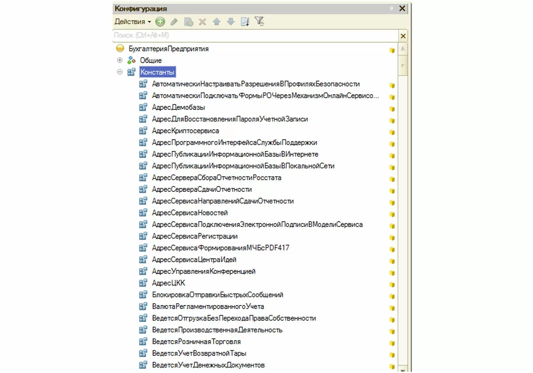Click the Delete X icon in toolbar

(202, 21)
